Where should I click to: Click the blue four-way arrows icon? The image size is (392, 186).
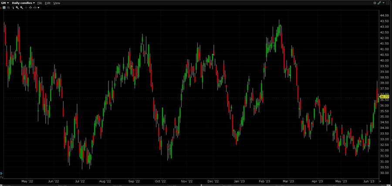30,7
